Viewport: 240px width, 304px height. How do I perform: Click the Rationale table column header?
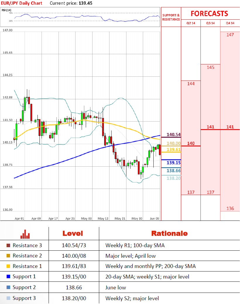169,233
